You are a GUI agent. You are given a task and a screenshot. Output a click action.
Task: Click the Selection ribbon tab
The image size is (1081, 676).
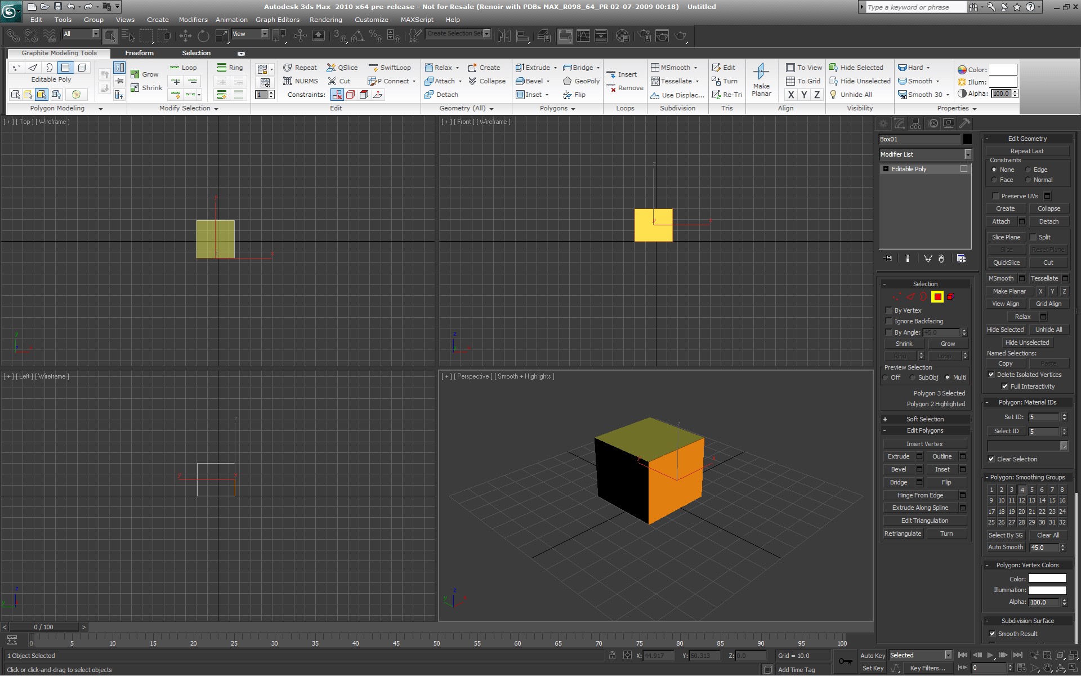196,52
